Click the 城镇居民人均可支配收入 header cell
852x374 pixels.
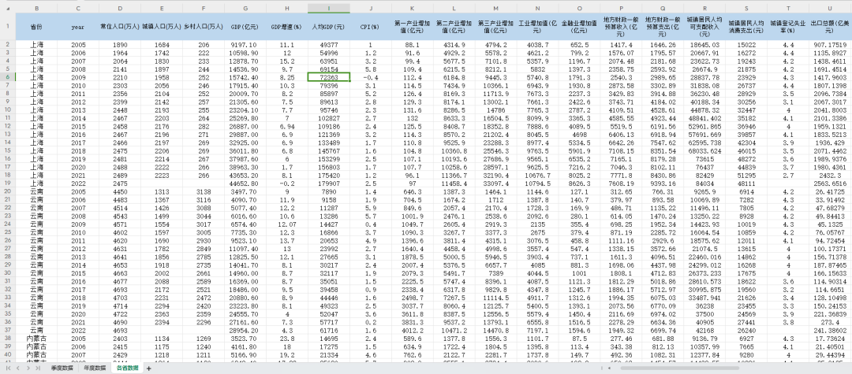click(x=704, y=27)
